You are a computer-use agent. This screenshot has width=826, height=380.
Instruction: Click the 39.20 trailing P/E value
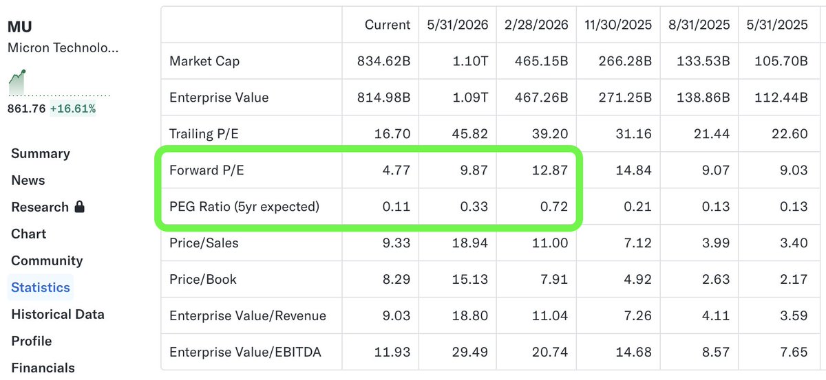(x=551, y=134)
